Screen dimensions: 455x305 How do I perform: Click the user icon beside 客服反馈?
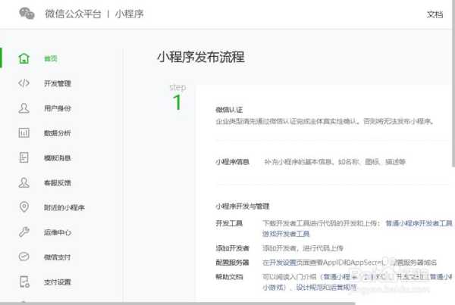coord(24,182)
